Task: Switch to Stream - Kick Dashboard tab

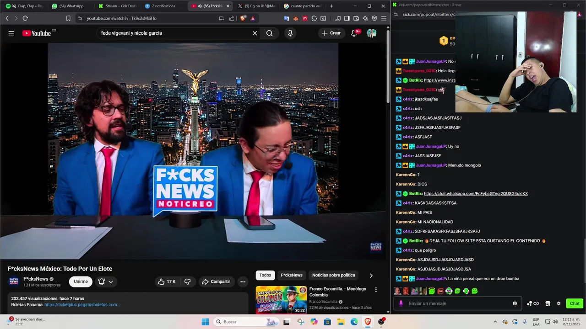Action: [x=117, y=6]
